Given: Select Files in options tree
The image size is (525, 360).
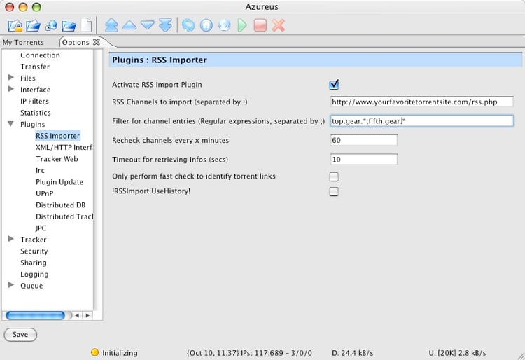Looking at the screenshot, I should click(28, 78).
